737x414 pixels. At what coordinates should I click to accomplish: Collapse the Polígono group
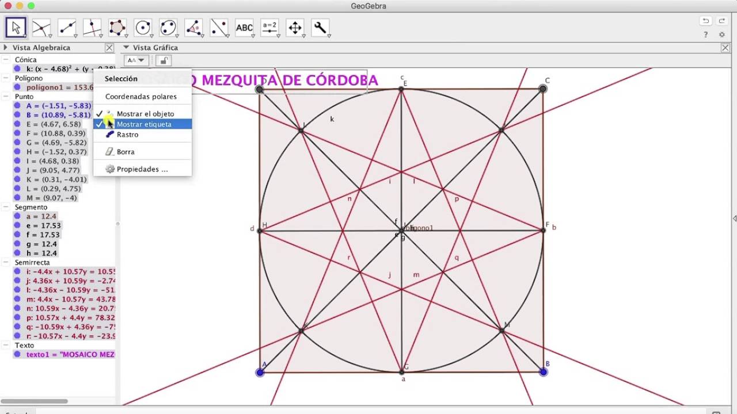[6, 78]
